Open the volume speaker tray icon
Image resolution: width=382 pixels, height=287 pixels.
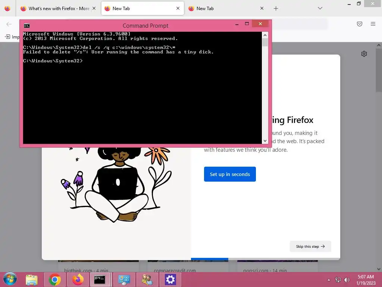click(x=347, y=280)
